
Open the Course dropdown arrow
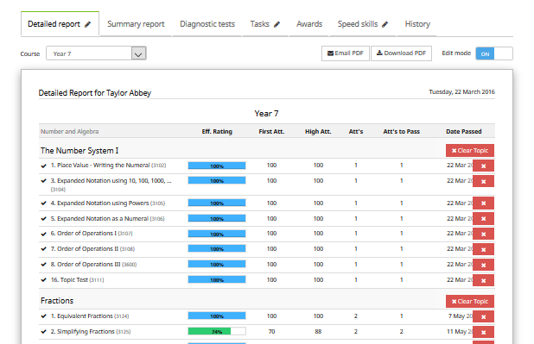click(x=138, y=53)
